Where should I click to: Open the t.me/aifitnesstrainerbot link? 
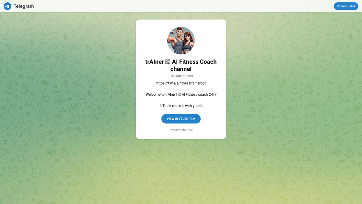point(181,83)
